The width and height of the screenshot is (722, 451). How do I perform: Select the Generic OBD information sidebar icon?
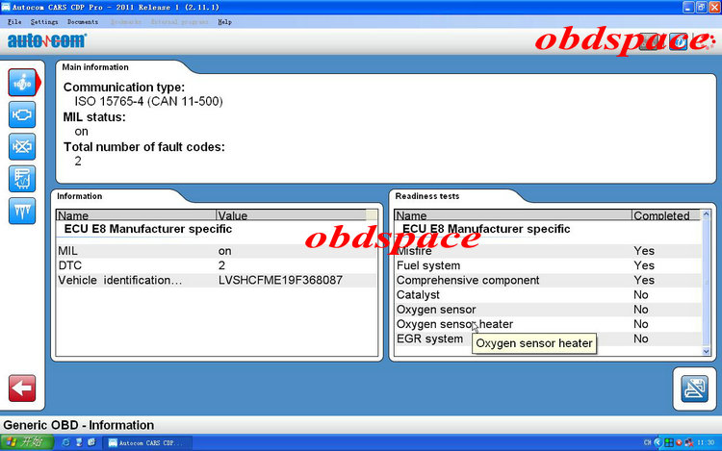coord(22,83)
